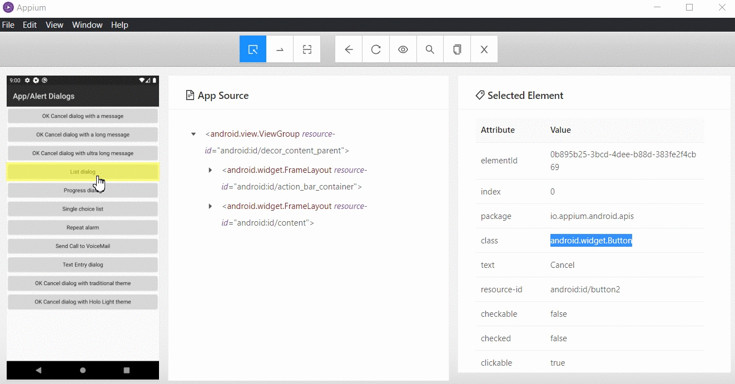This screenshot has height=384, width=735.
Task: Tap 'OK Cancel dialog with a message' button
Action: point(83,116)
